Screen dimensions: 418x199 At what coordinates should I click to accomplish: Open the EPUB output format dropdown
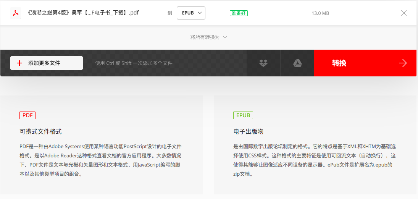pos(191,13)
